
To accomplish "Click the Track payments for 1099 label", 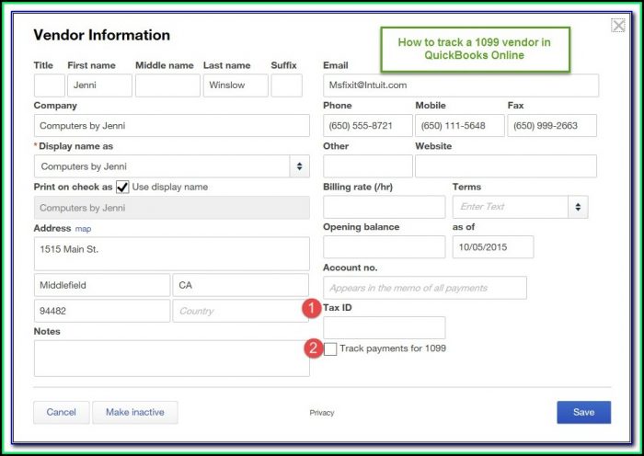I will tap(393, 348).
